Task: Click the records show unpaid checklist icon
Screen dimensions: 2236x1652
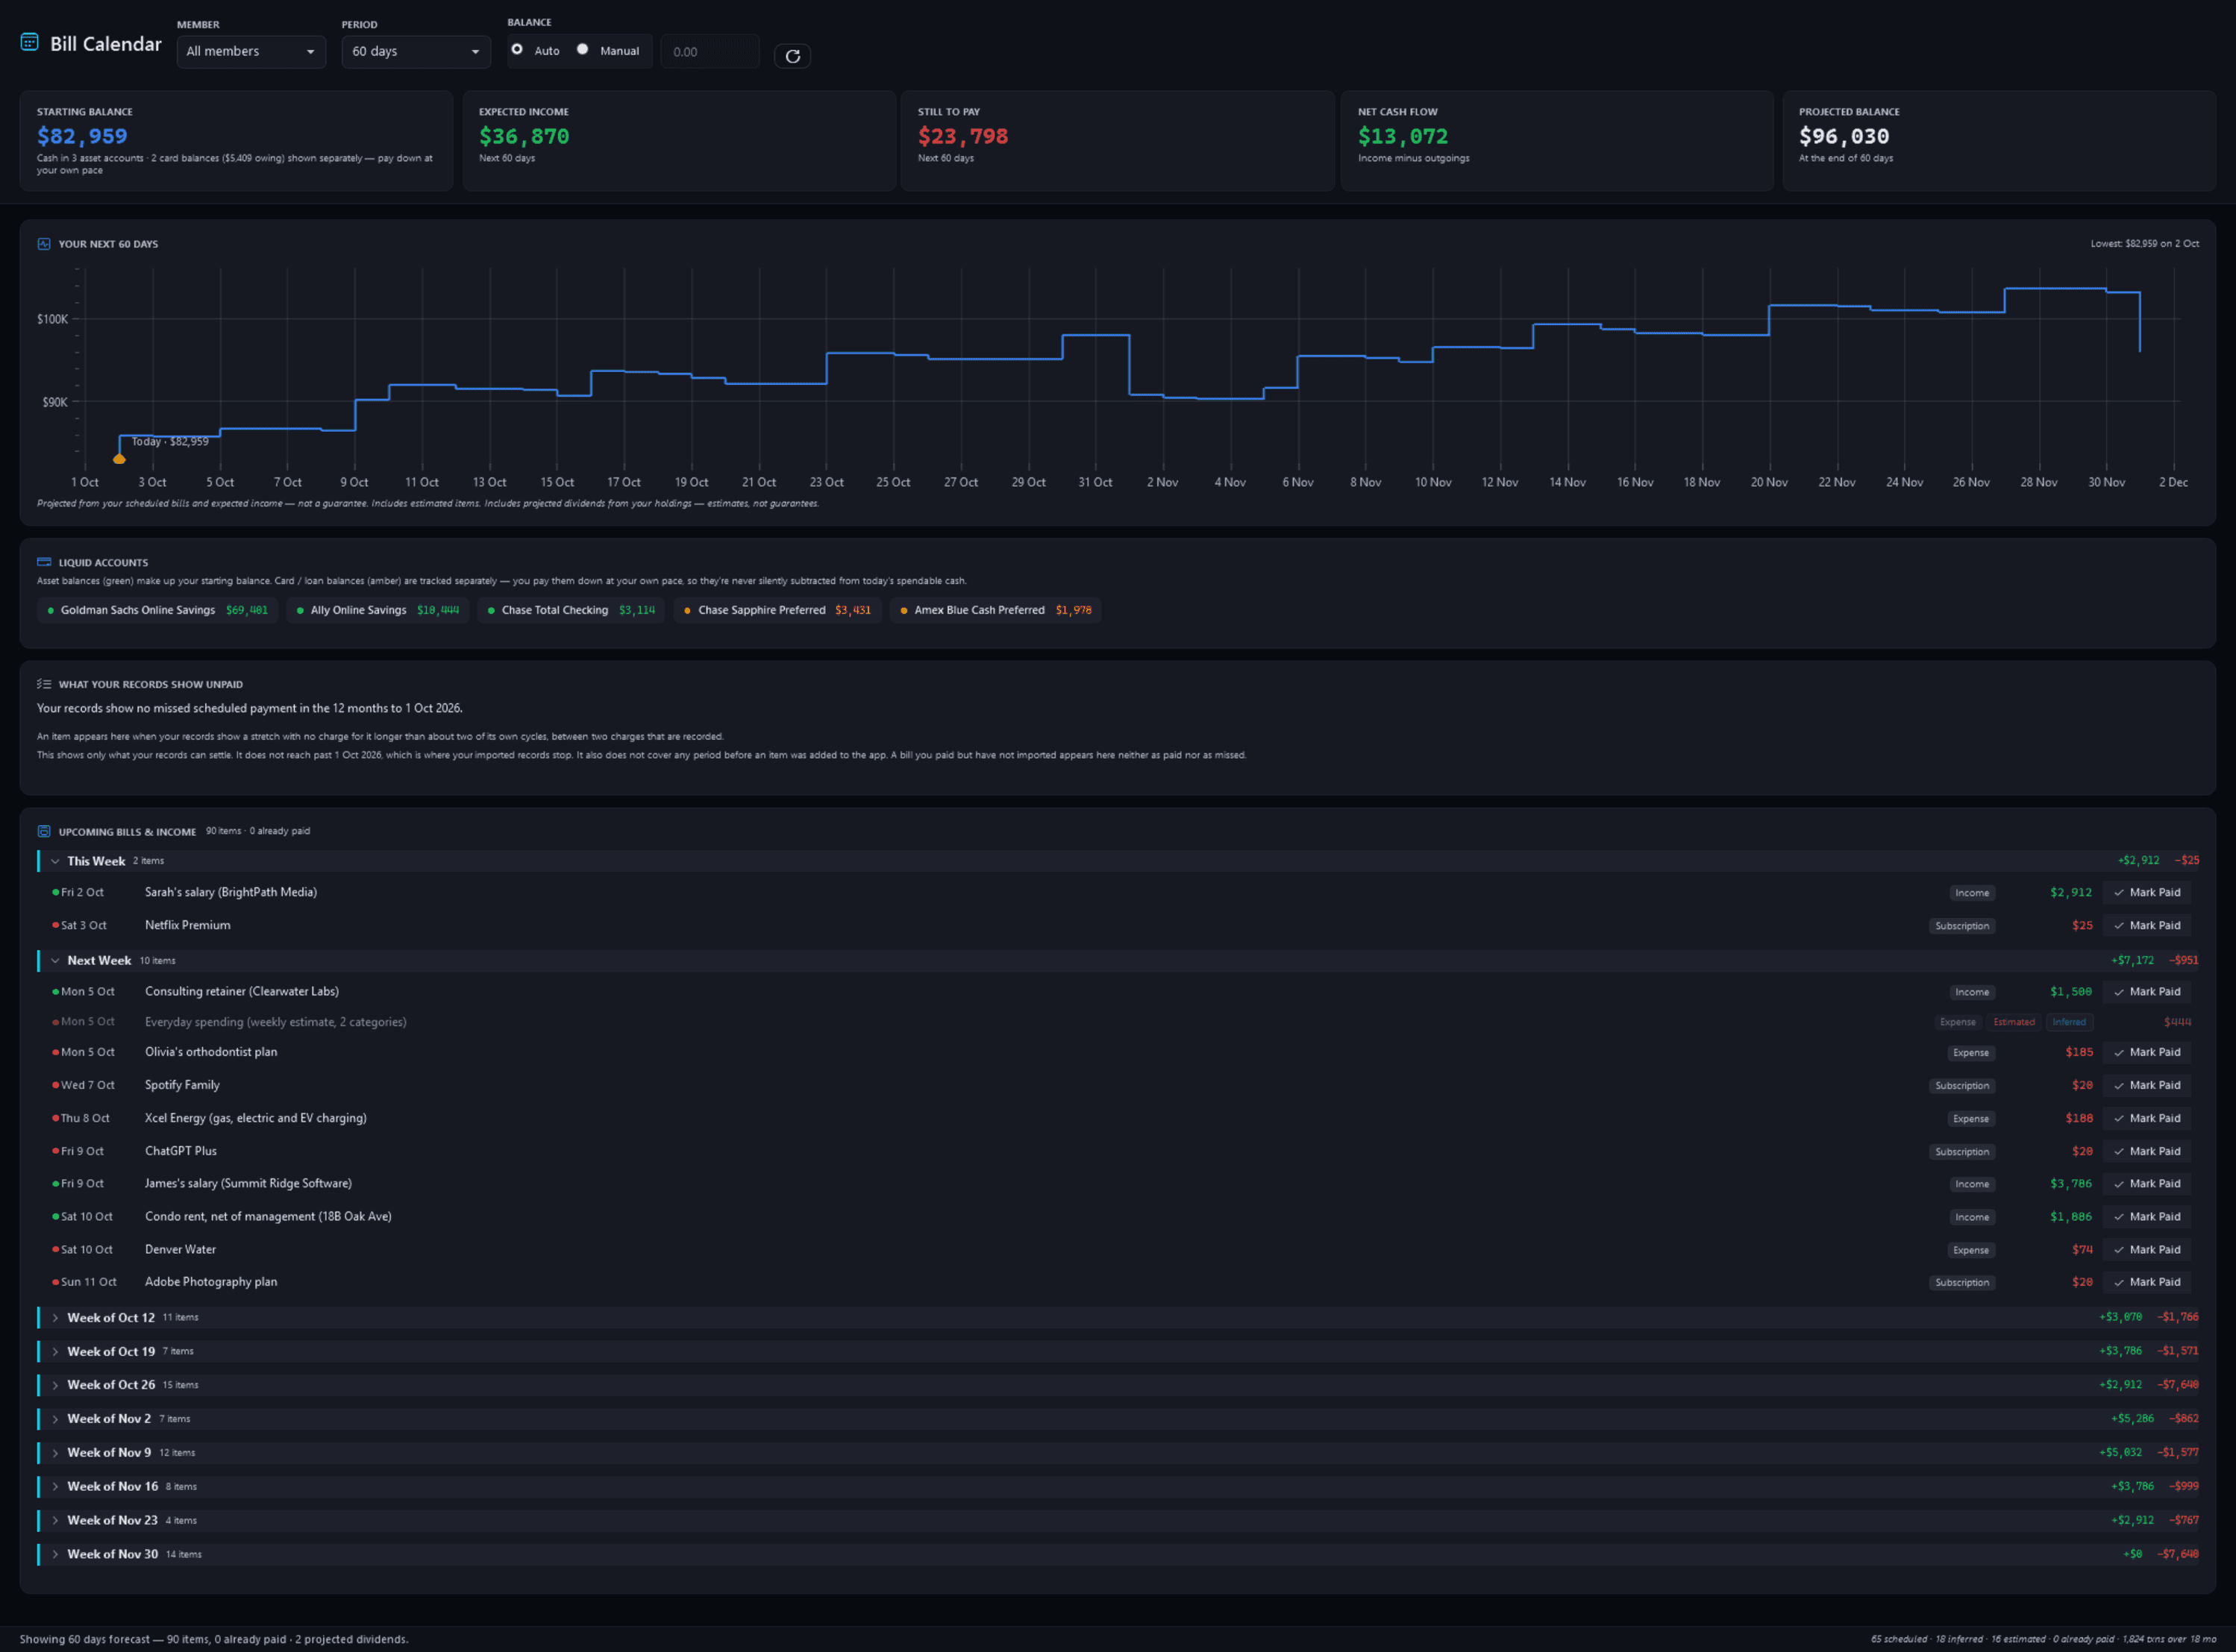Action: tap(44, 685)
